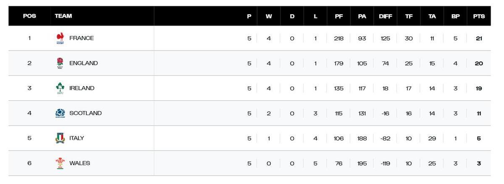Click the PF column header
Image resolution: width=504 pixels, height=184 pixels.
[x=339, y=16]
